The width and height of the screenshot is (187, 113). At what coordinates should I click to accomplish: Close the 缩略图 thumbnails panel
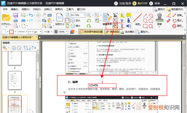pyautogui.click(x=38, y=42)
